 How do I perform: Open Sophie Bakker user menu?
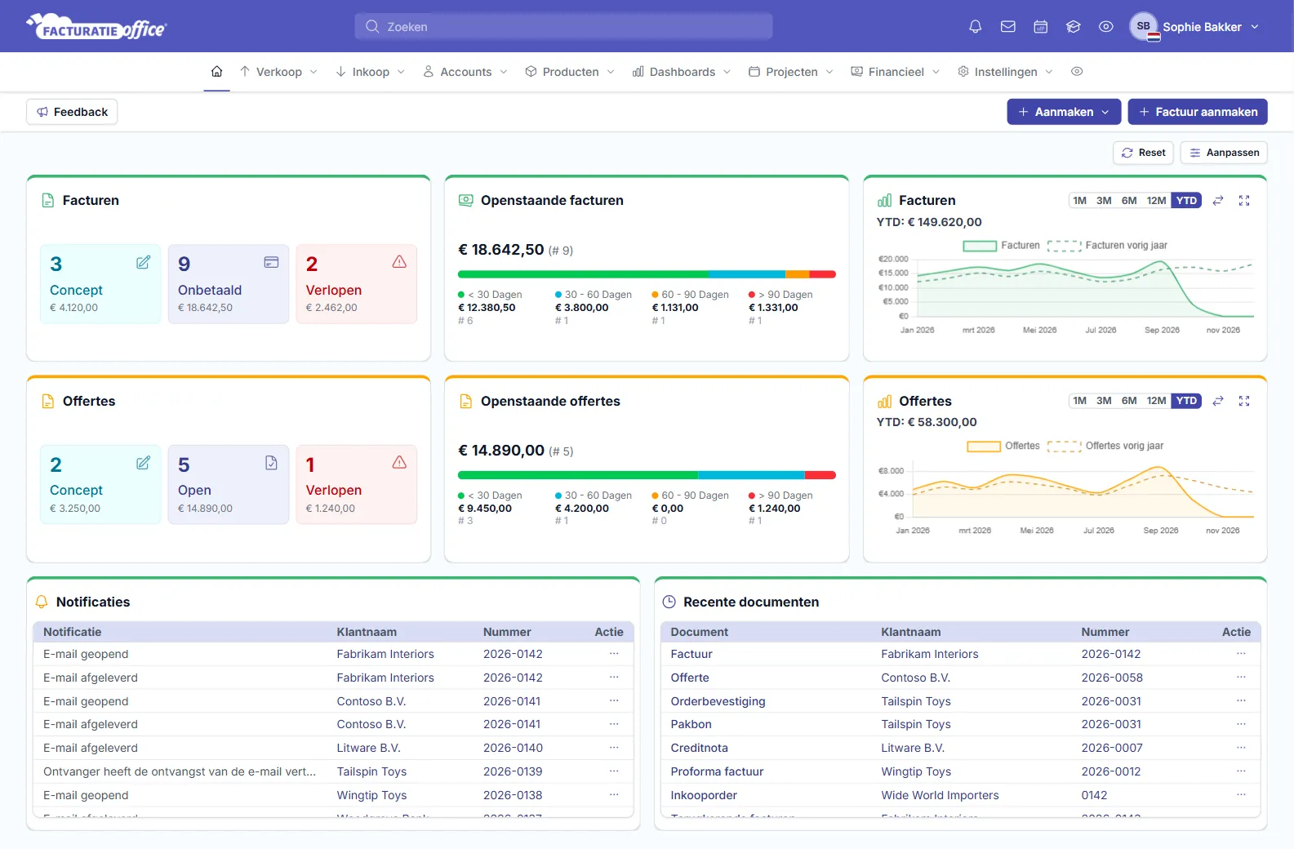[1194, 26]
